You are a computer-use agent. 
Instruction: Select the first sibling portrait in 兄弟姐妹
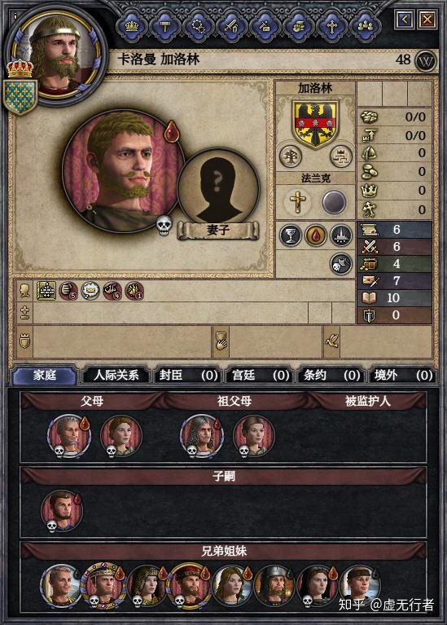(60, 585)
